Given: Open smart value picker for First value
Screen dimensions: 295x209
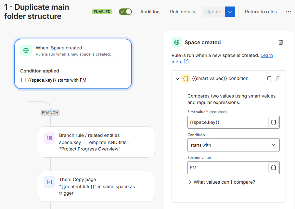Looking at the screenshot, I should (x=273, y=122).
